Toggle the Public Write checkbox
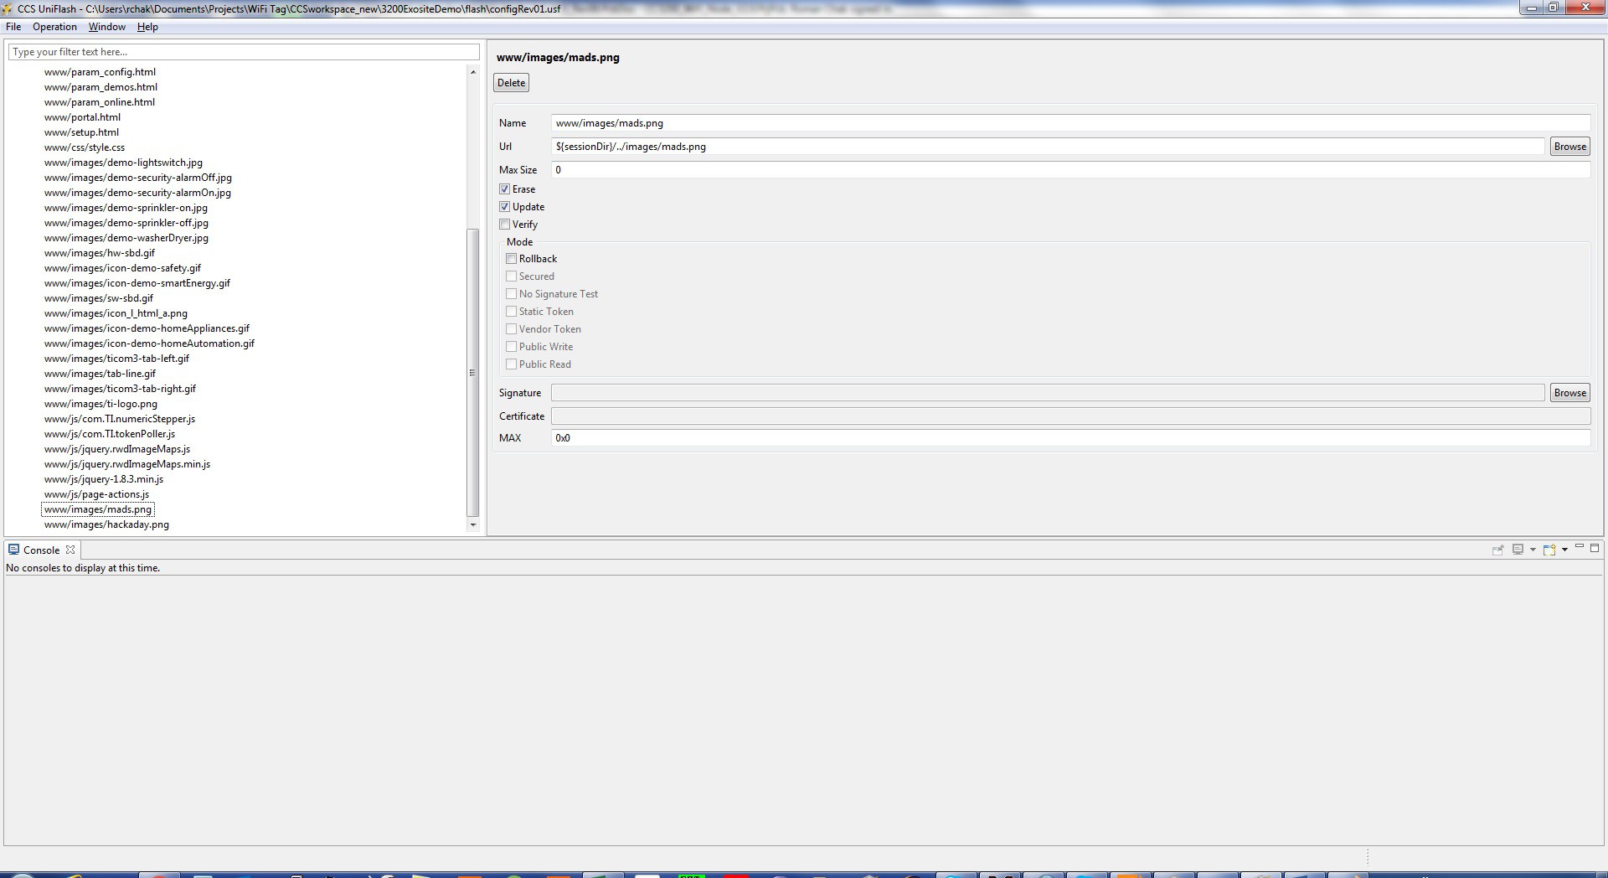 [x=511, y=347]
